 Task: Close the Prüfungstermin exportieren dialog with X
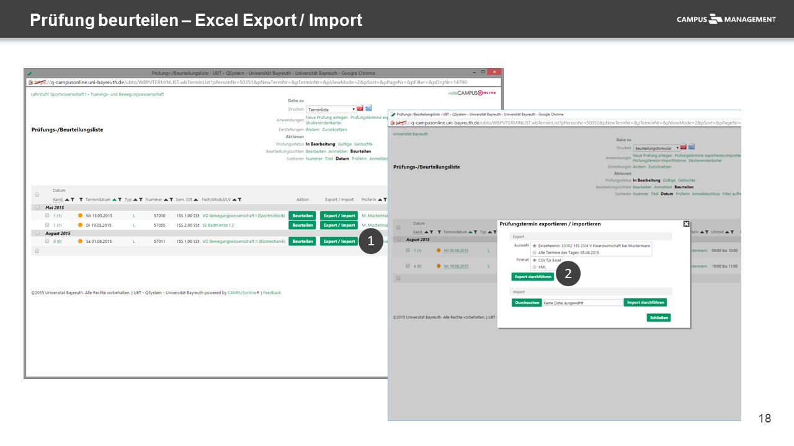[686, 224]
